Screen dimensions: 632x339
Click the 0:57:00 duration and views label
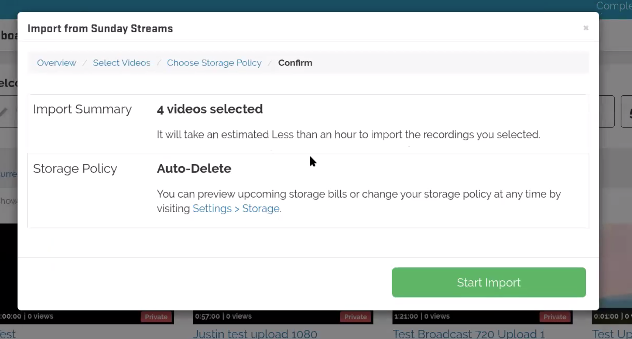click(x=223, y=316)
